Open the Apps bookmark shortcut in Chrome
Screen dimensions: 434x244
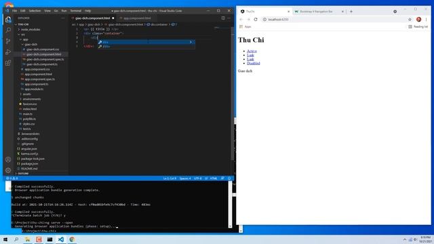pos(245,26)
